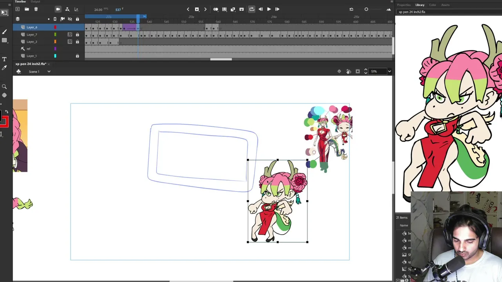Activate the Eyedropper tool
Viewport: 502px width, 282px height.
click(x=4, y=68)
